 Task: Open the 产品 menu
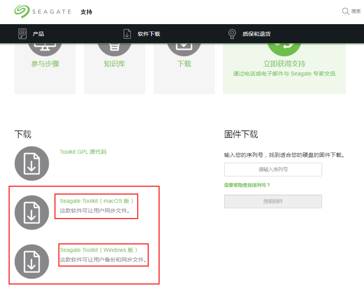coord(38,34)
